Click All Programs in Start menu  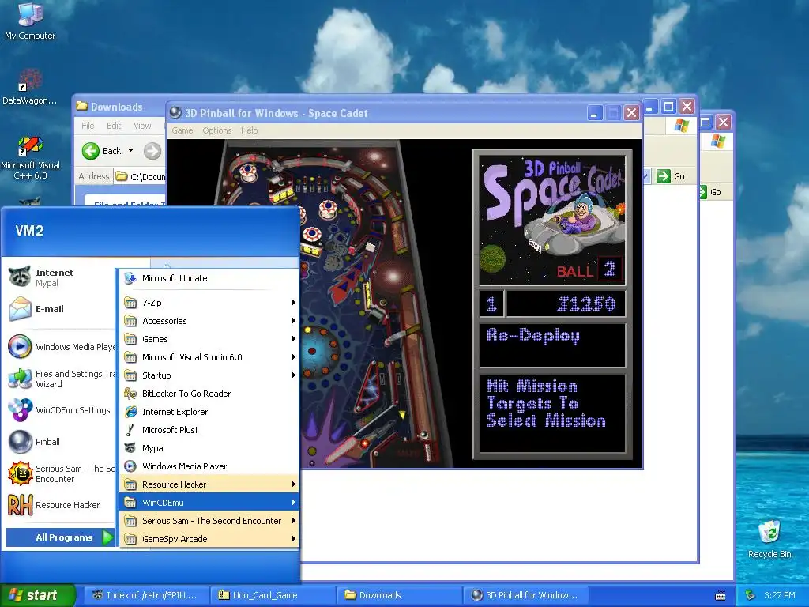(61, 537)
